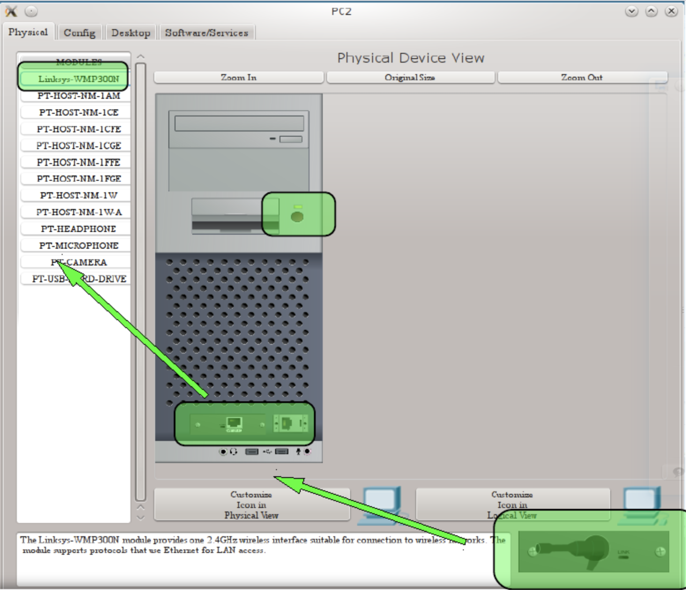Select PT-HOST-NM-1FFE module

(x=76, y=162)
